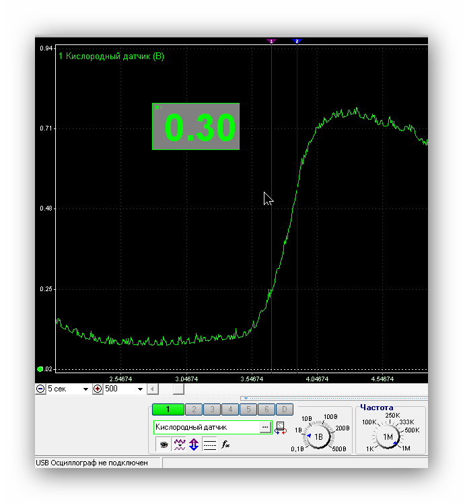Click voltage axis label 0.71
Screen dimensions: 463x503
click(46, 128)
